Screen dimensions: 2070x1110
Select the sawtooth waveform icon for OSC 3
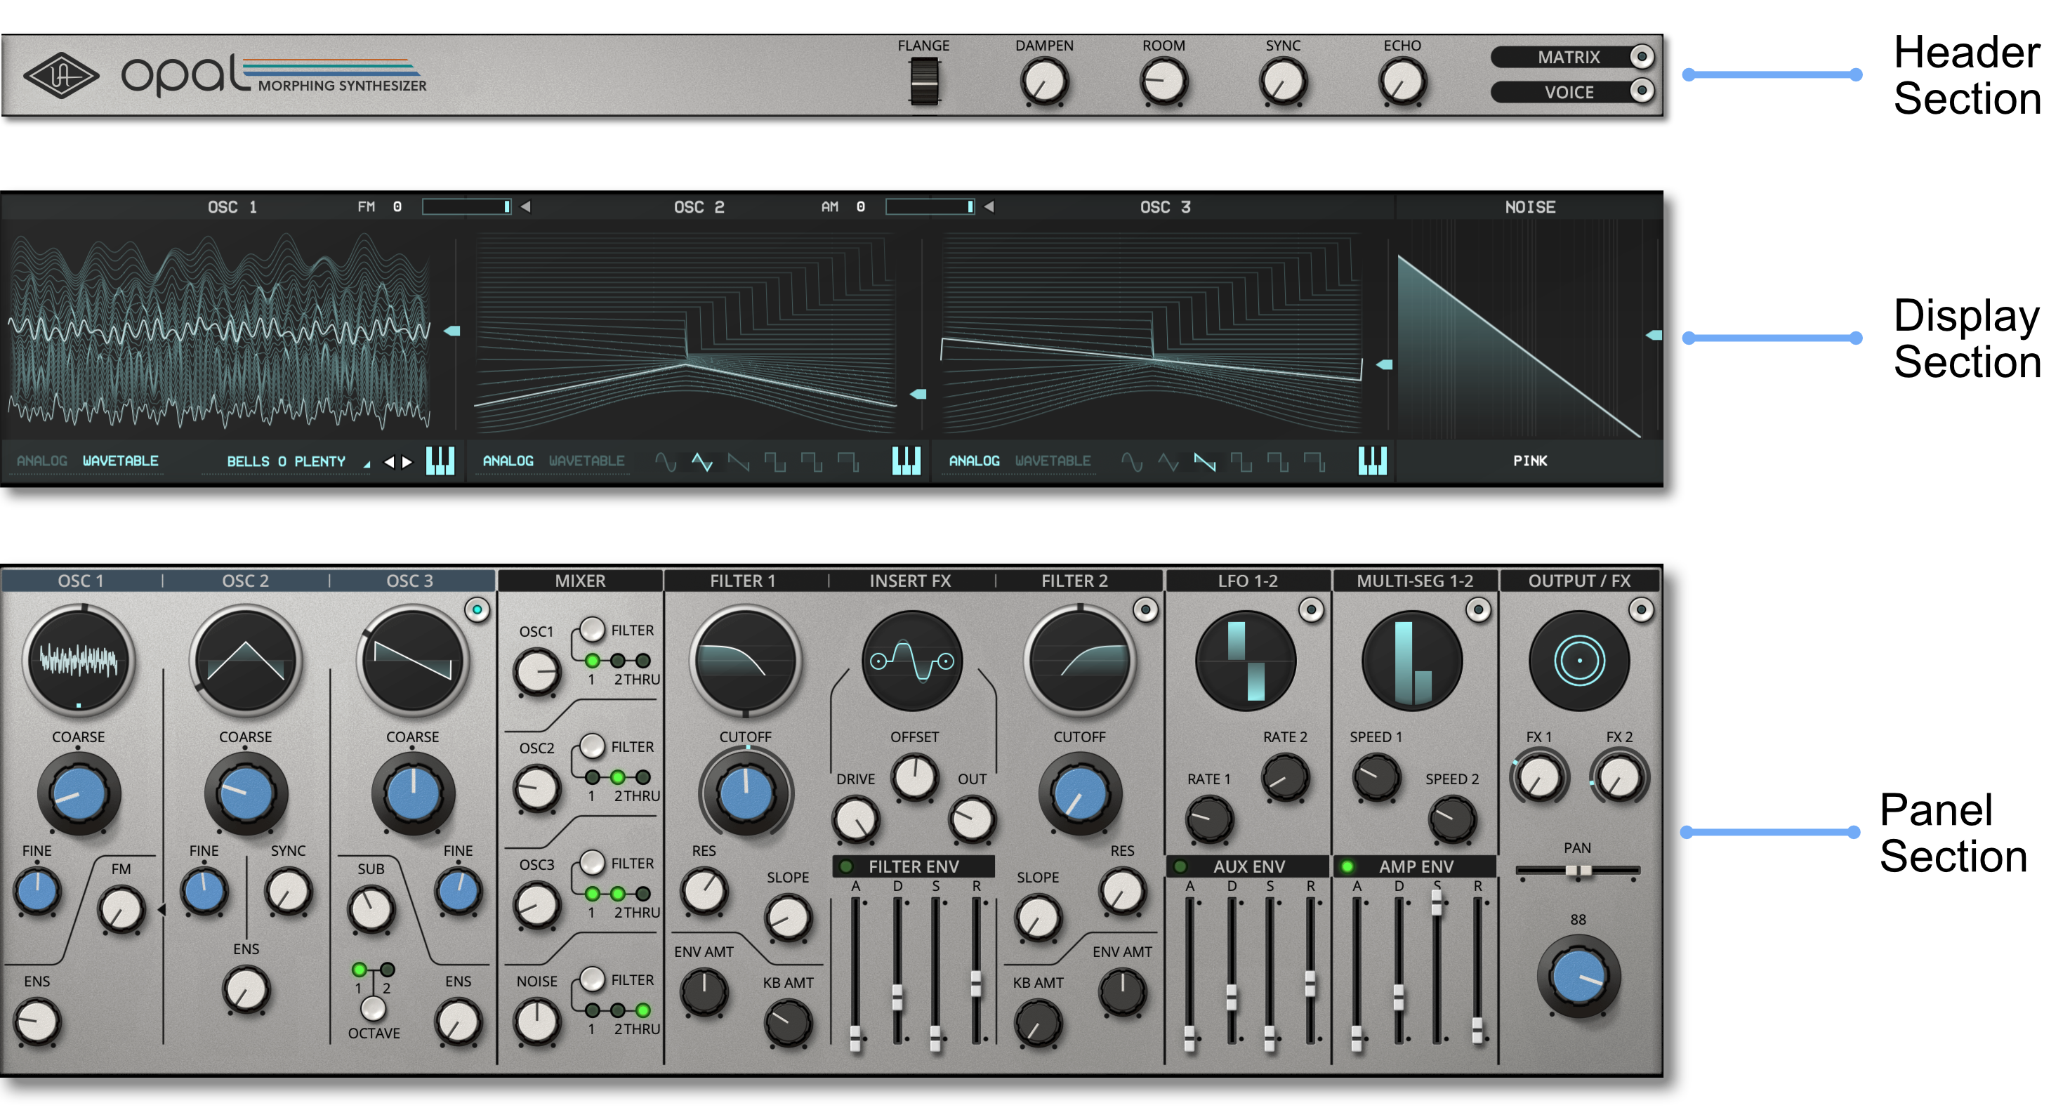[1204, 461]
